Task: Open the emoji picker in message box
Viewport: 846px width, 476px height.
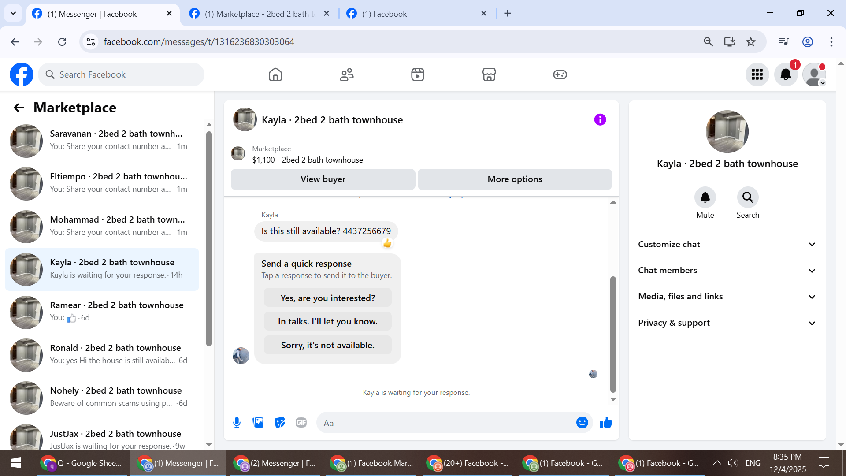Action: [582, 423]
